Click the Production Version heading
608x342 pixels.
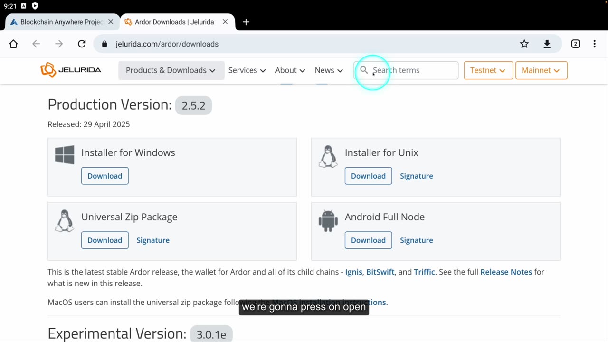(110, 104)
